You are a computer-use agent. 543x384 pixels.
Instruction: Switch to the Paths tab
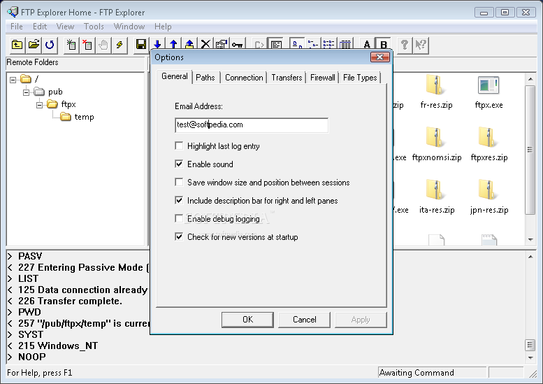pos(205,78)
